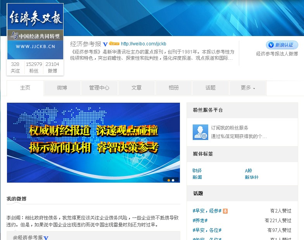304x240 pixels.
Task: Click the blue V icon after @经济参考报
Action: click(46, 238)
